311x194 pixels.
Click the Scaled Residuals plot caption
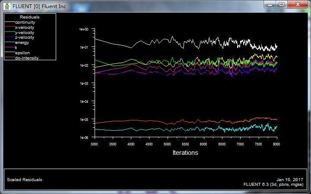25,180
